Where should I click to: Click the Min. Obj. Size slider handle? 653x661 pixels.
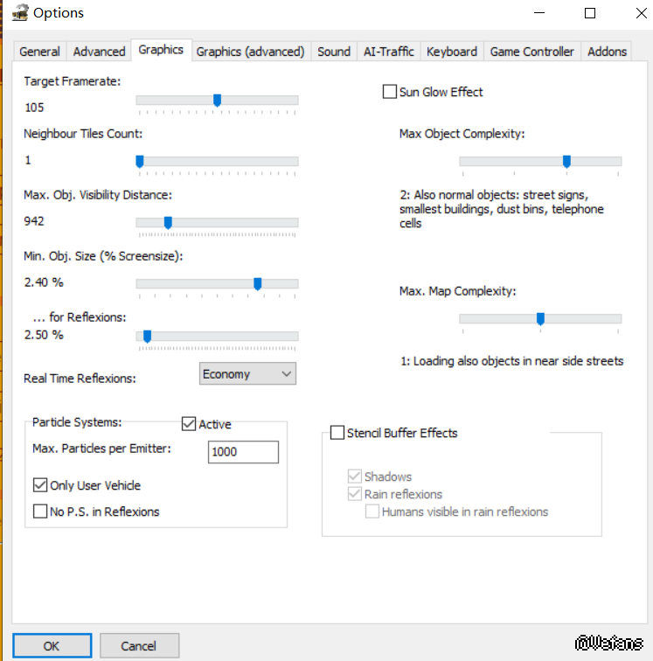coord(258,283)
